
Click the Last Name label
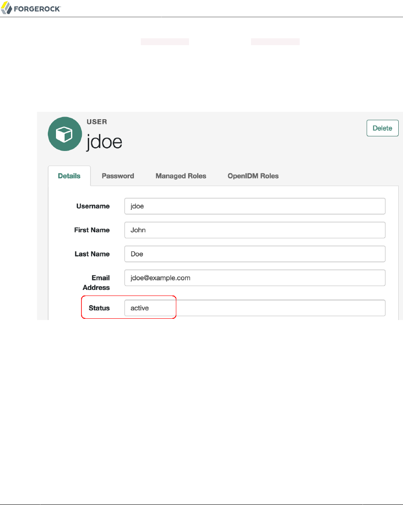[92, 254]
